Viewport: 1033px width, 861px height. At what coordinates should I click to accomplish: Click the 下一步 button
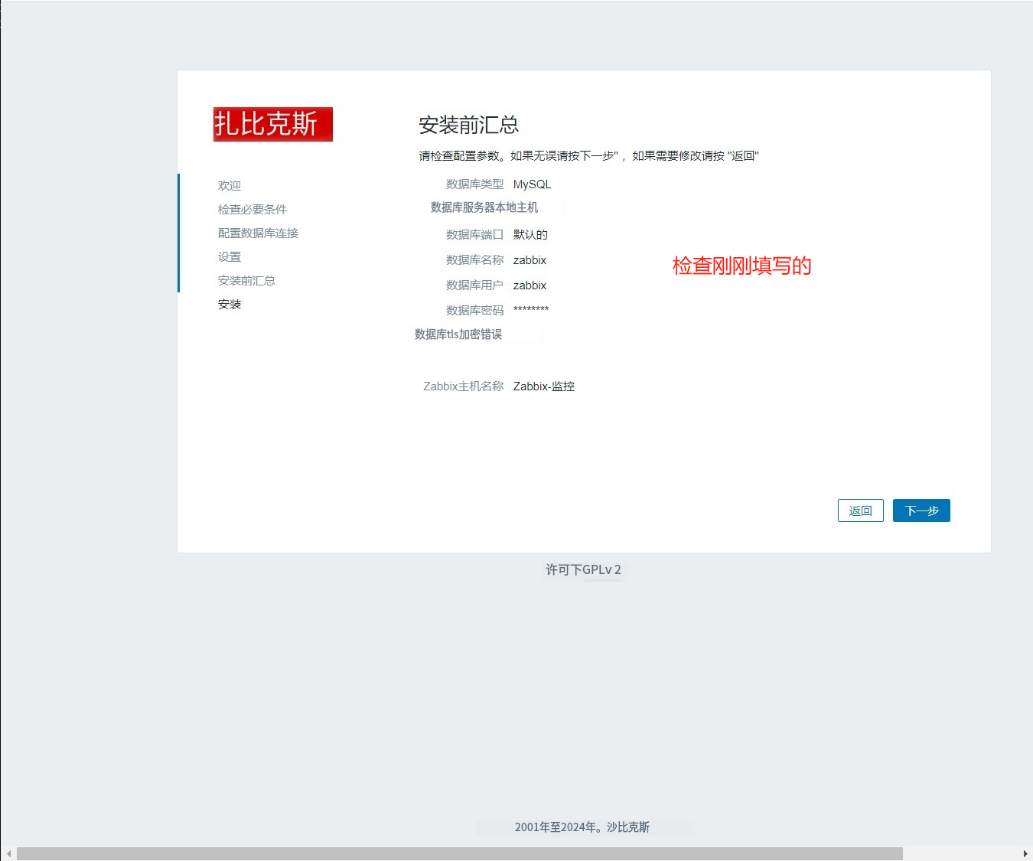[921, 510]
